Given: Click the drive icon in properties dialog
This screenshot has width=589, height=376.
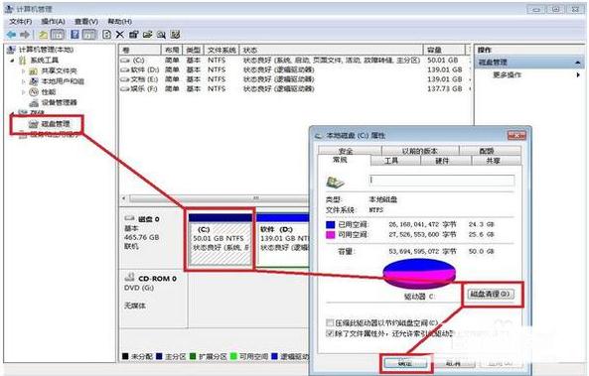Looking at the screenshot, I should [x=335, y=182].
